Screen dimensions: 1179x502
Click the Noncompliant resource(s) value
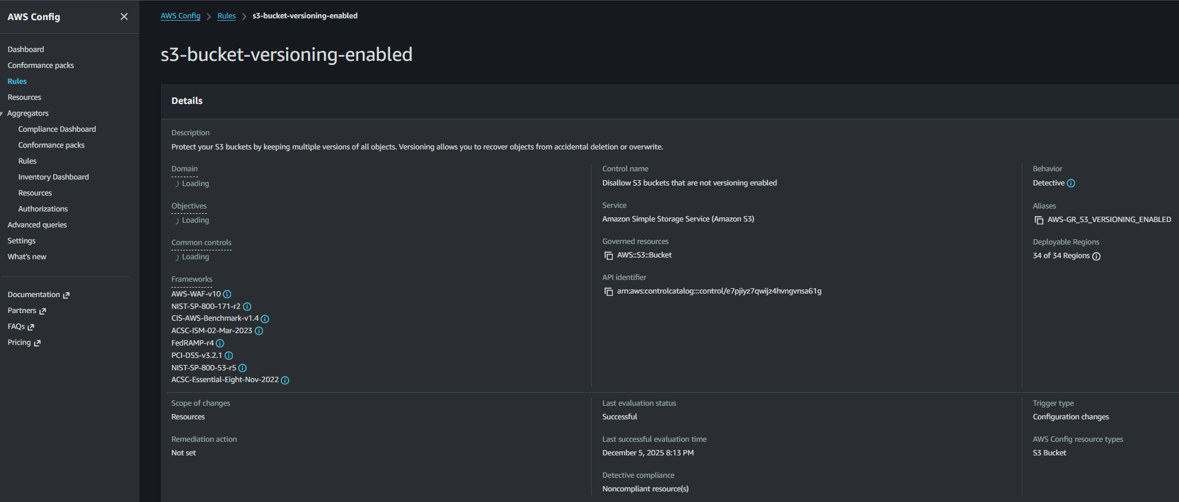click(x=645, y=489)
